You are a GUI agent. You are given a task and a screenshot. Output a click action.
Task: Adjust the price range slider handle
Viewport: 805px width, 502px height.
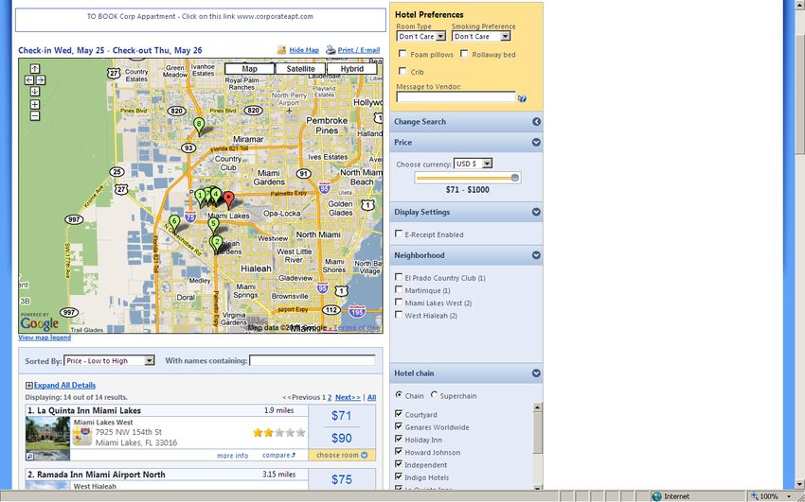pyautogui.click(x=515, y=178)
